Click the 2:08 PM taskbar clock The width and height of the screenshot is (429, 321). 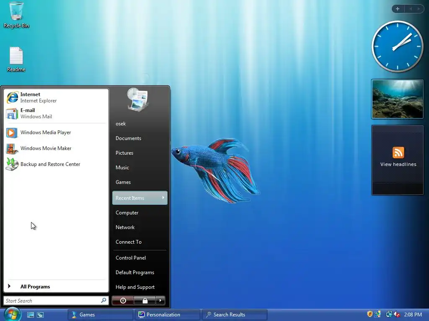click(413, 314)
